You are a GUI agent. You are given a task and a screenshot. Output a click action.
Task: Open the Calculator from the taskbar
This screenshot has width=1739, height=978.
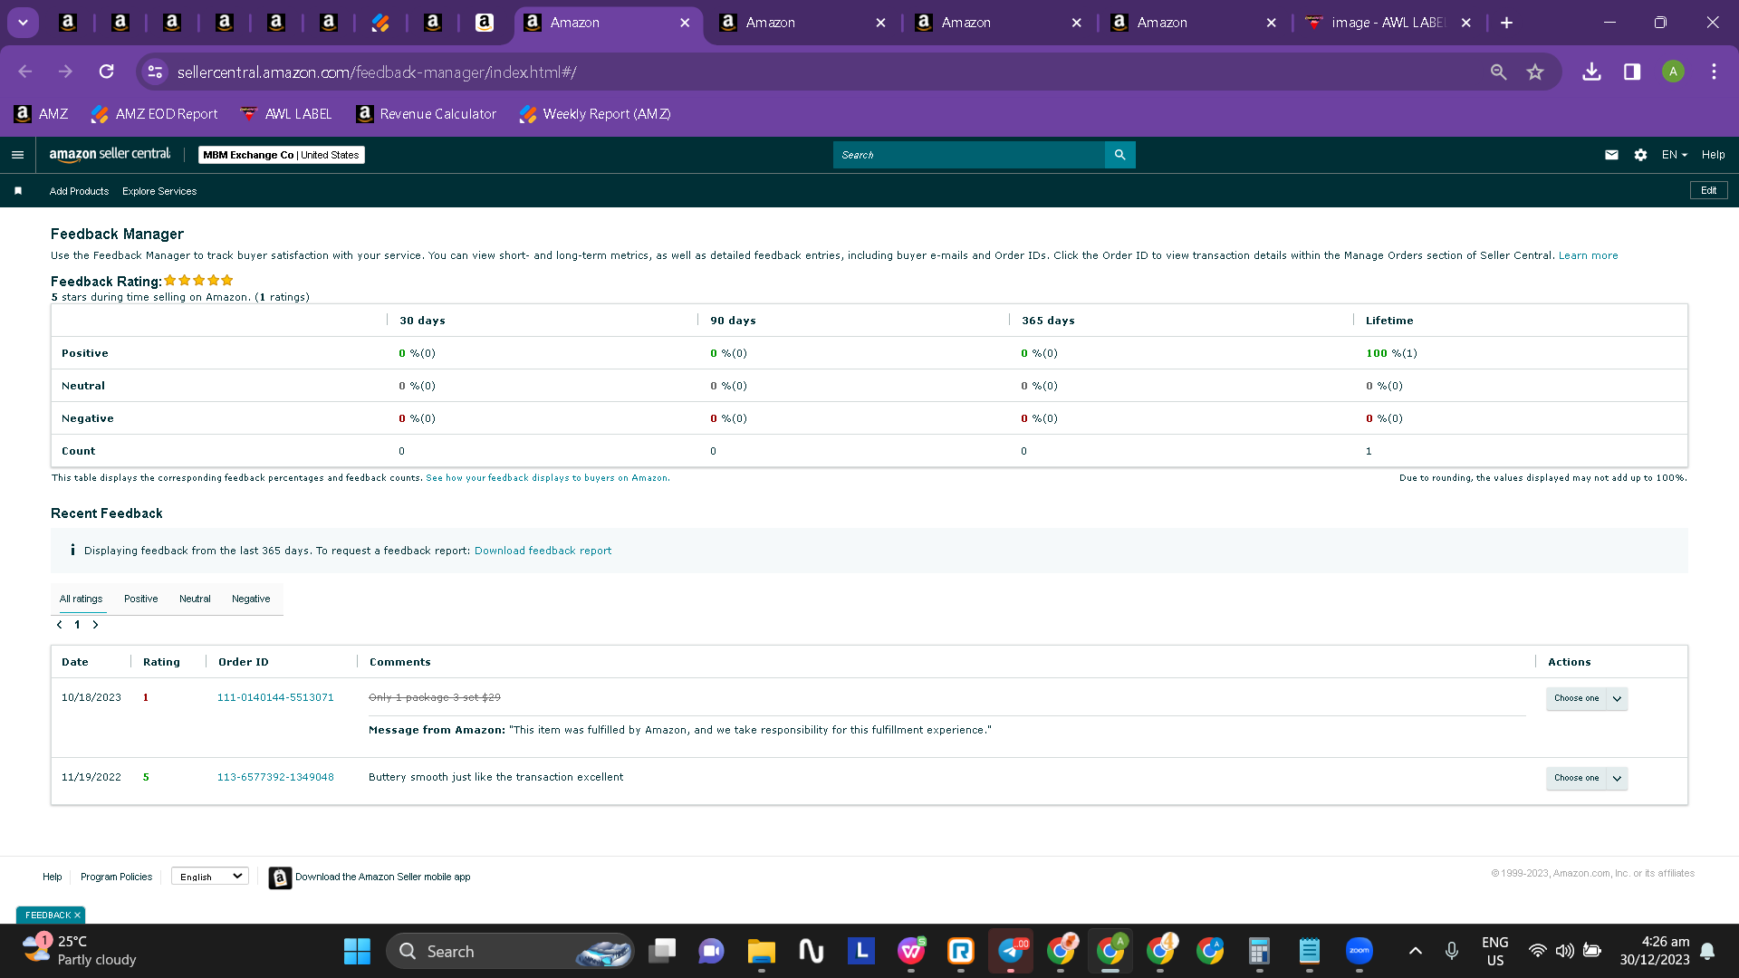tap(1259, 951)
